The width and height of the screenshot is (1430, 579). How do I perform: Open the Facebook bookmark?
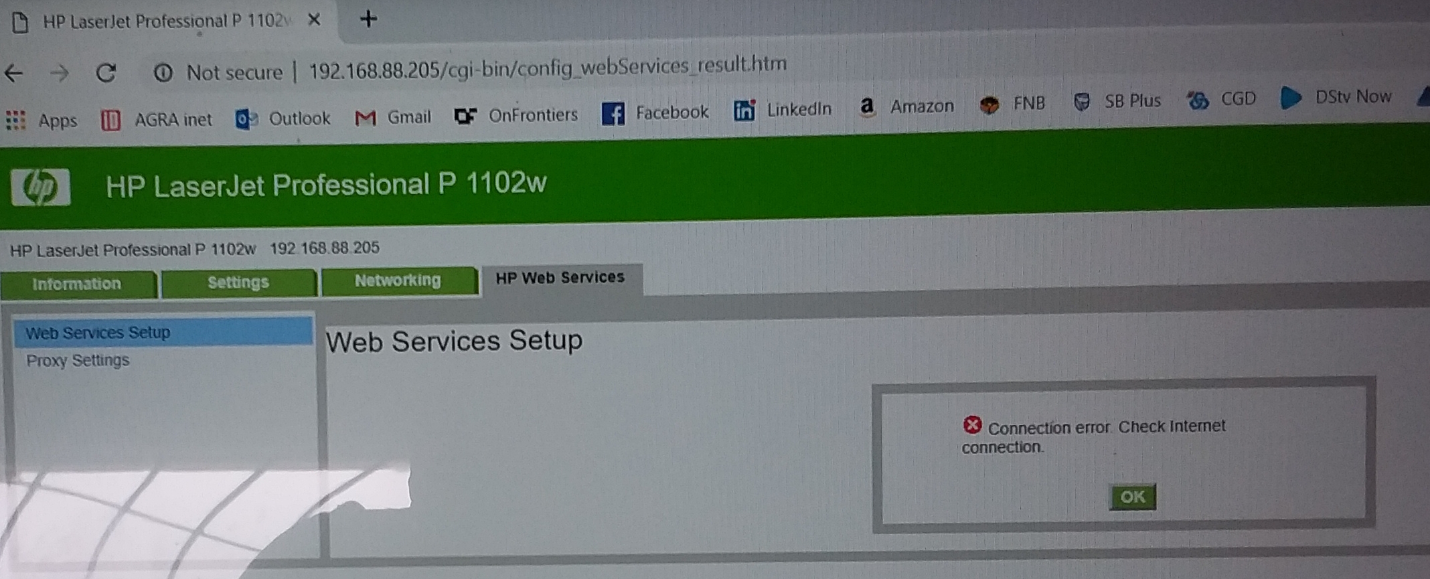655,112
